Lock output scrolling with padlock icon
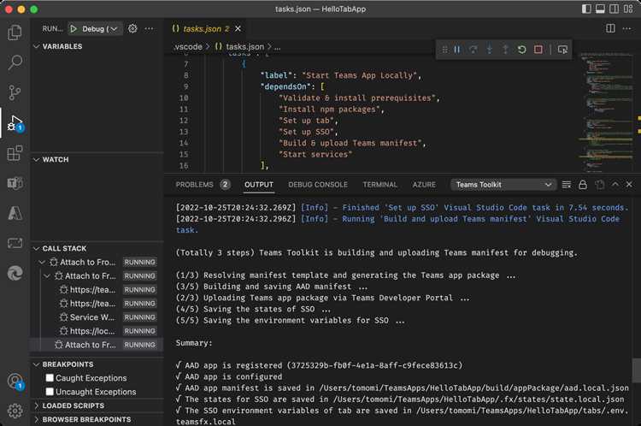 pyautogui.click(x=583, y=185)
